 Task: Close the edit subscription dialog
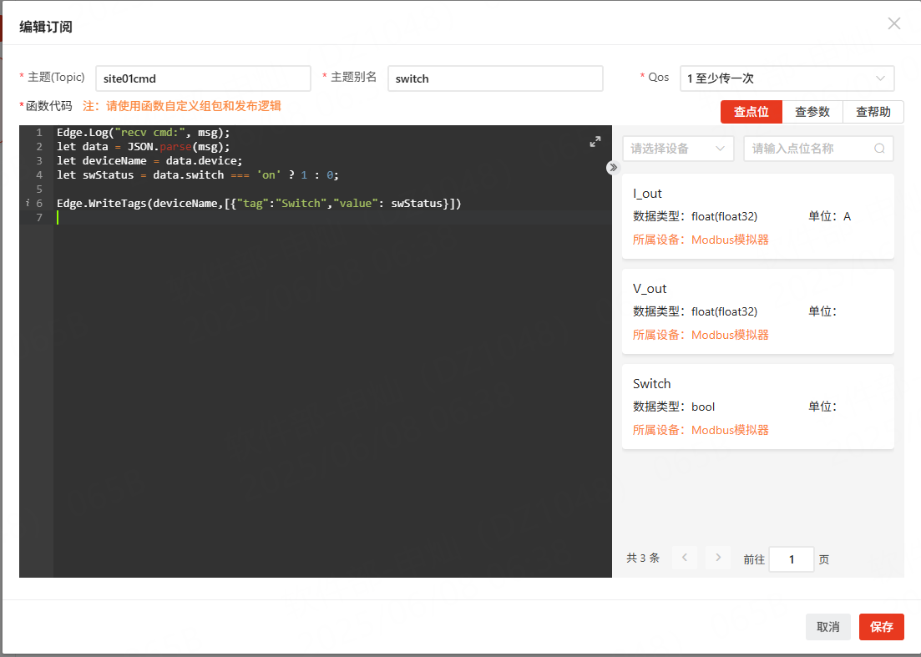tap(893, 23)
